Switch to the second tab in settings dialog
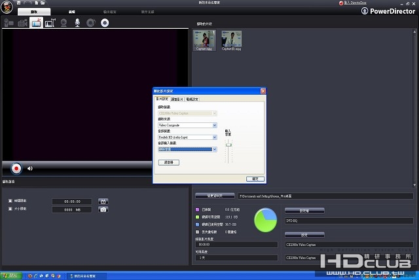 [x=177, y=99]
